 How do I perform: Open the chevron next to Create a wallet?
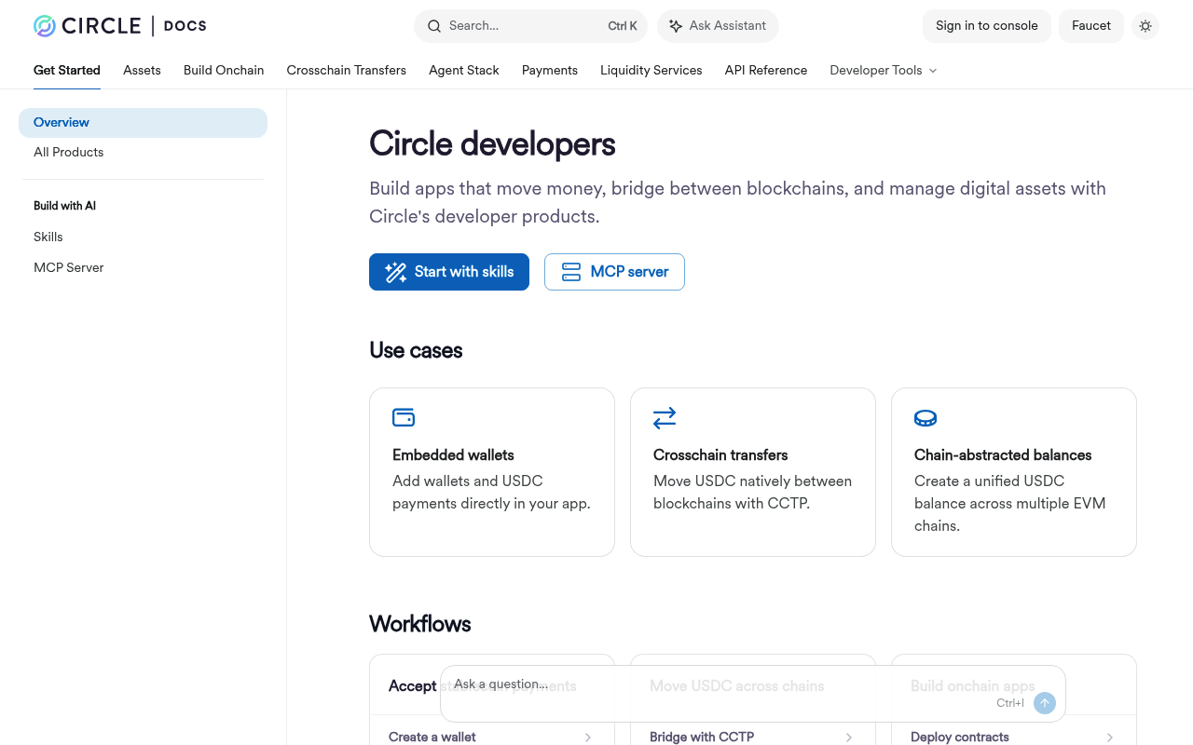coord(588,738)
